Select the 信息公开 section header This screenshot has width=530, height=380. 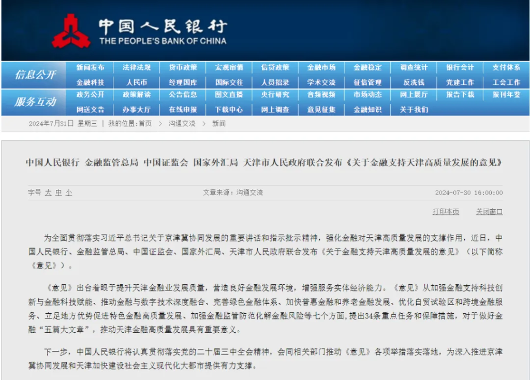35,75
